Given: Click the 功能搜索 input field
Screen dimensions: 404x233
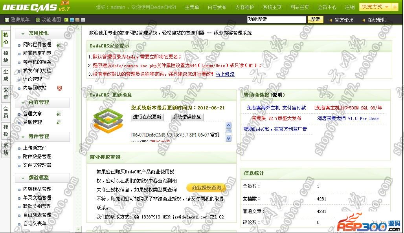Looking at the screenshot, I should point(276,19).
